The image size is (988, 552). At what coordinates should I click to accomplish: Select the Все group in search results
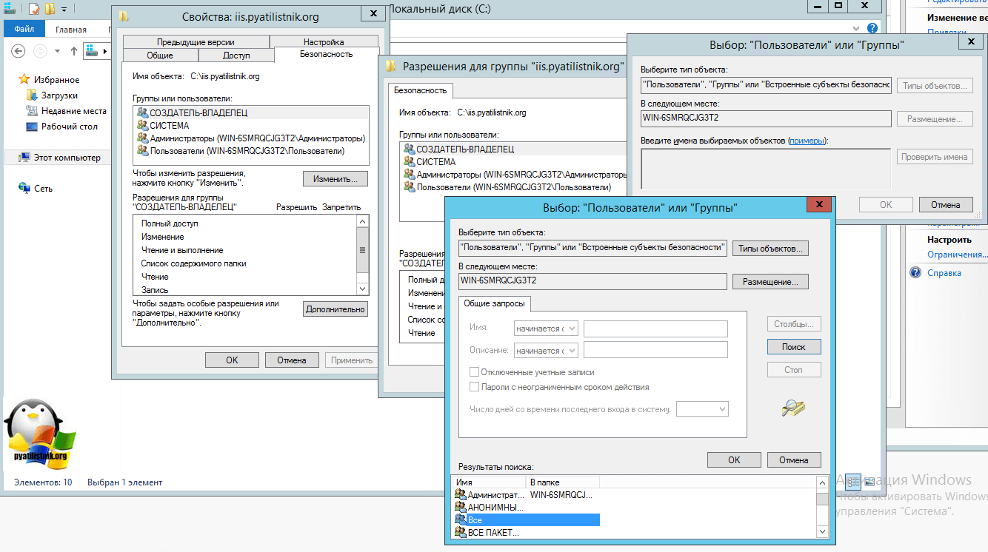click(475, 521)
